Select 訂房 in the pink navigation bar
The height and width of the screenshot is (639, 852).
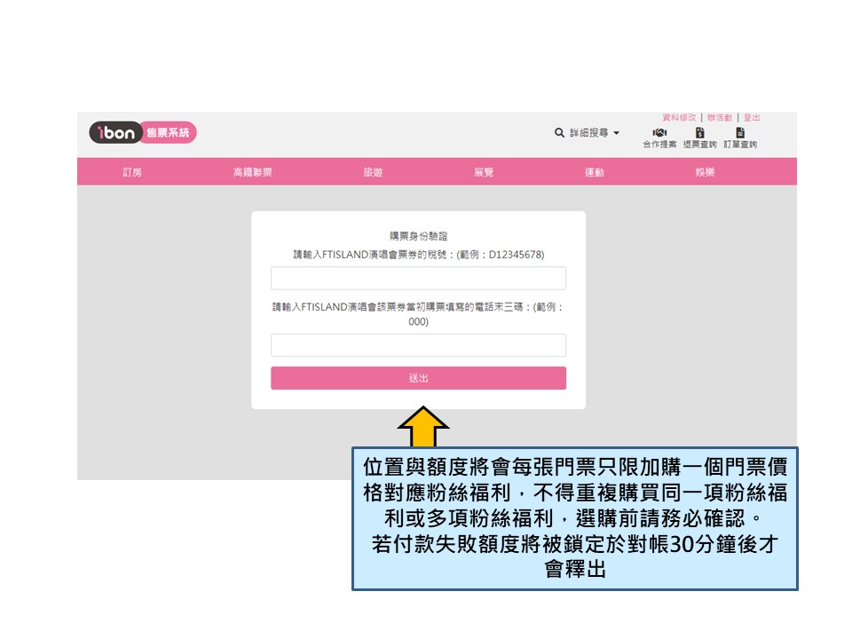(x=132, y=172)
